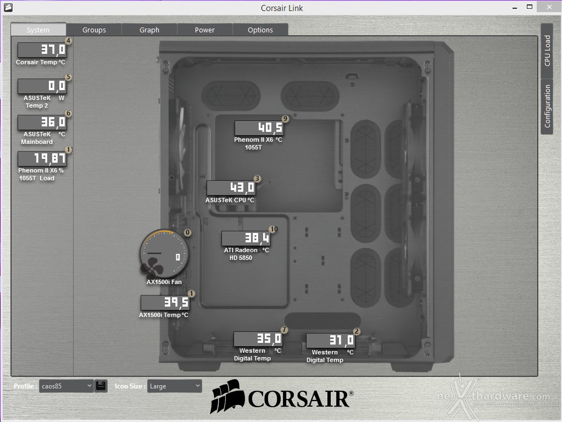The width and height of the screenshot is (562, 422).
Task: Expand the Profile dropdown showing caos85
Action: click(x=66, y=386)
